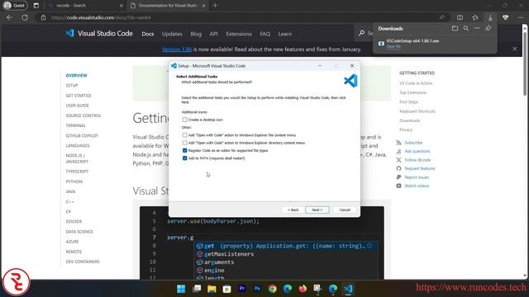Click the docs site search icon
Screen dimensions: 529x297
(361, 33)
